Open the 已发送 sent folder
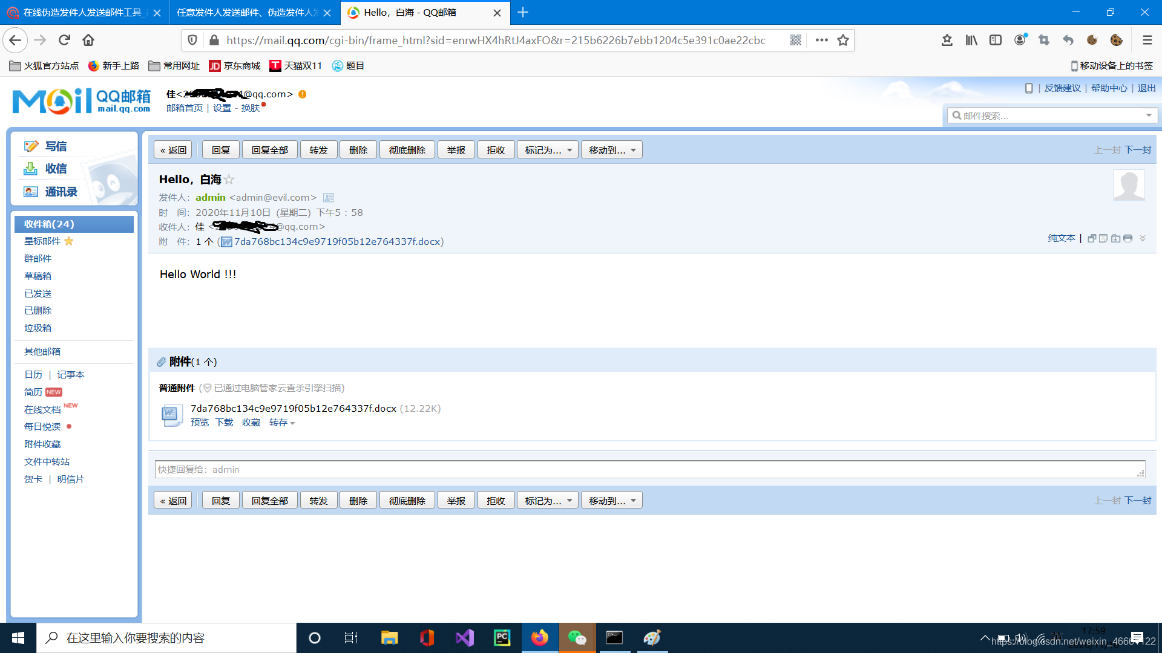This screenshot has width=1162, height=653. tap(38, 293)
